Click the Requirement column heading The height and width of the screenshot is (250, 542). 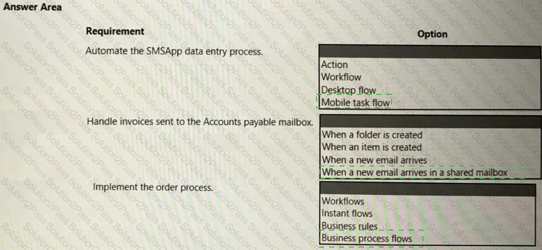pyautogui.click(x=115, y=31)
